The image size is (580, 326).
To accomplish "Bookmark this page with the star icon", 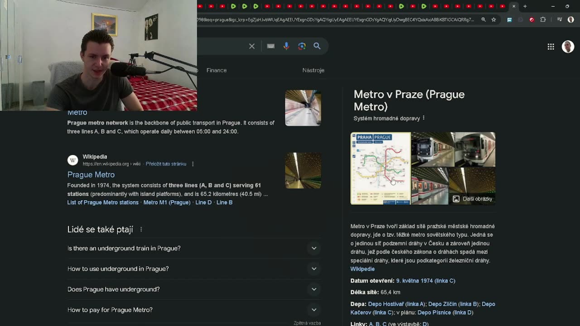I will point(494,19).
